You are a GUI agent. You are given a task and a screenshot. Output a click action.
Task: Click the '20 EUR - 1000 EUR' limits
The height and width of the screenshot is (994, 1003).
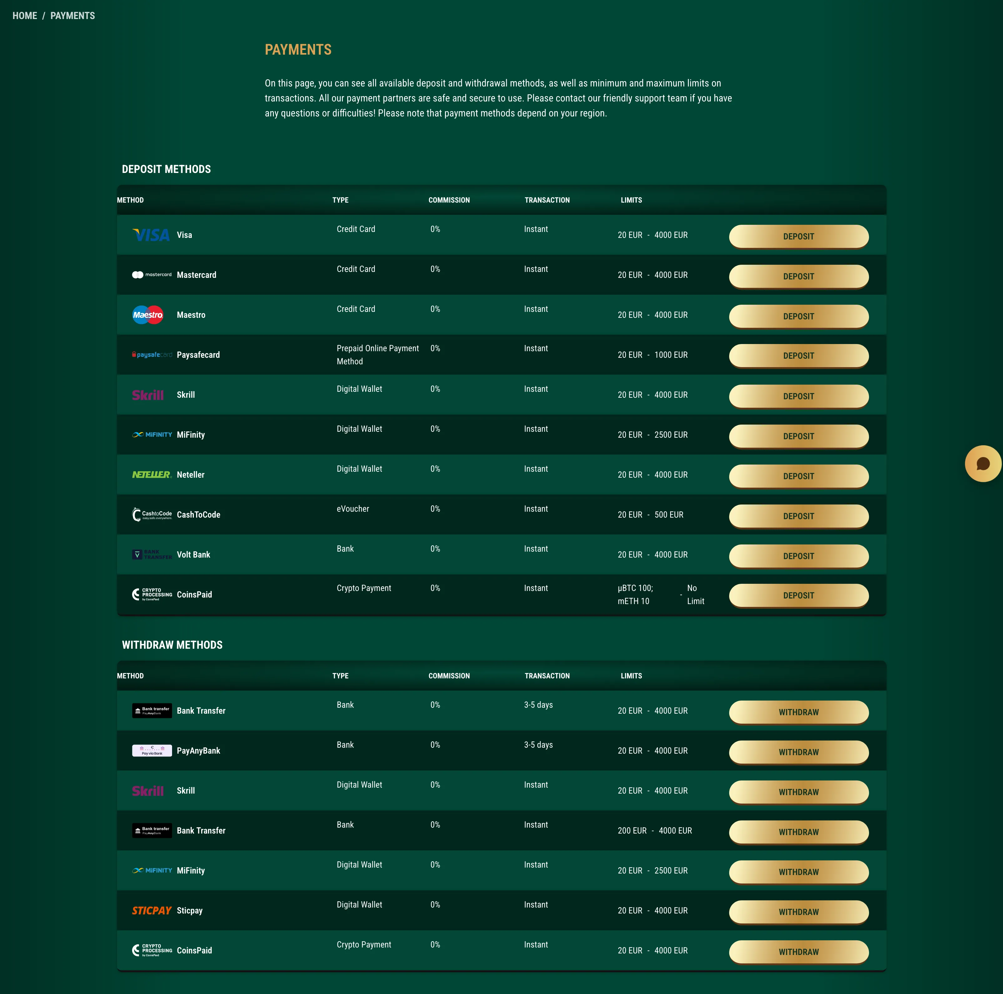653,355
